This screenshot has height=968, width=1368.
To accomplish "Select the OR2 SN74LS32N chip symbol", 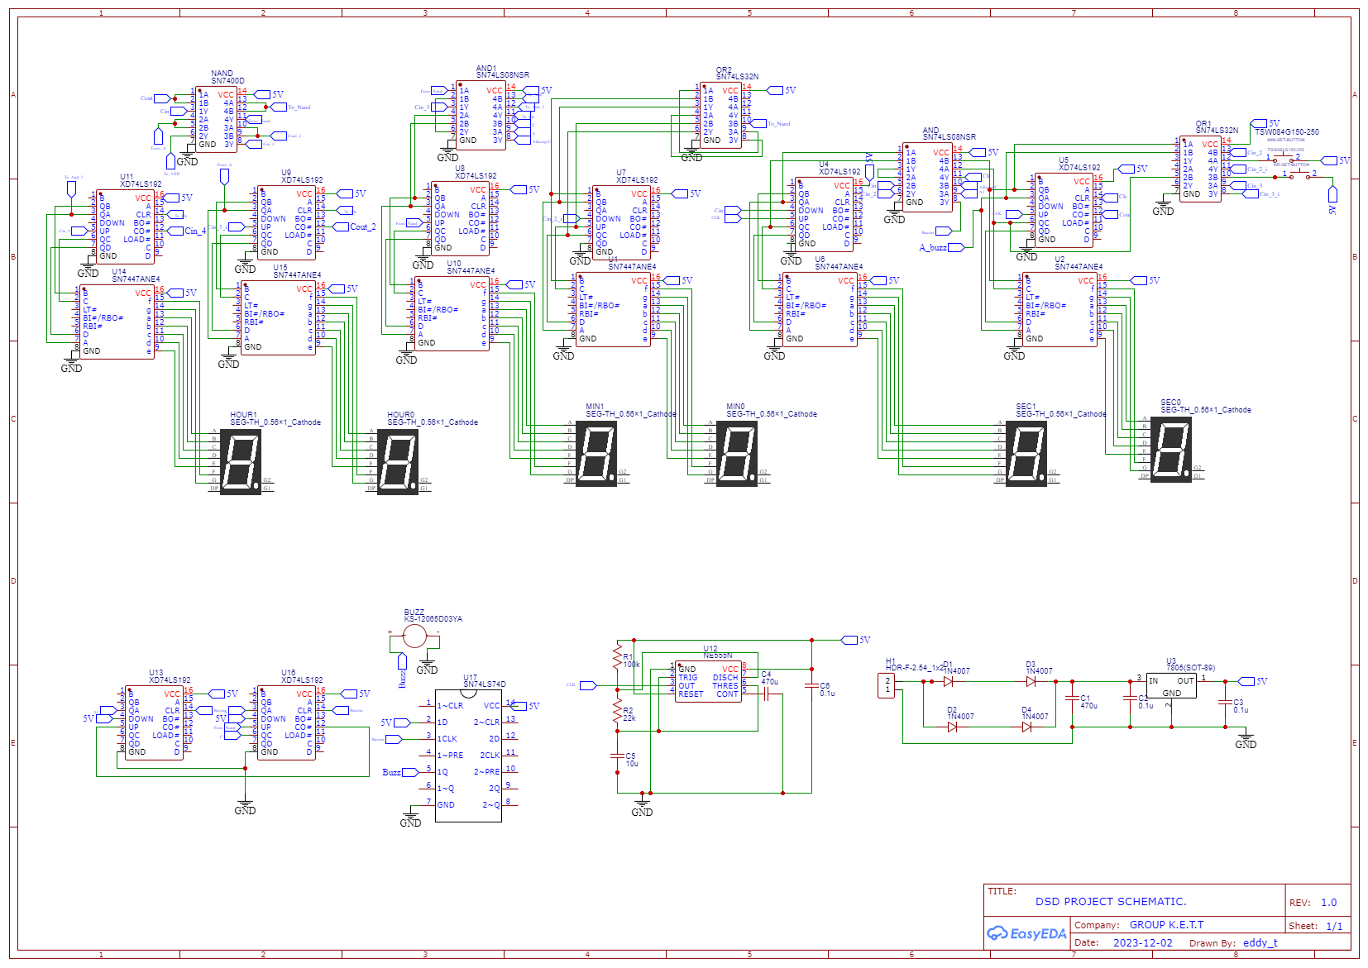I will click(720, 115).
